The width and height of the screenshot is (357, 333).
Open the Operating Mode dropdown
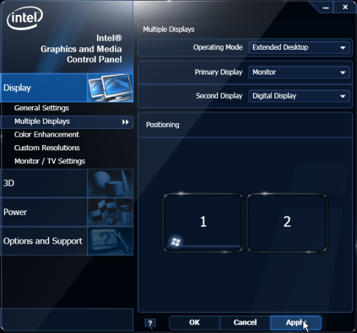point(299,47)
